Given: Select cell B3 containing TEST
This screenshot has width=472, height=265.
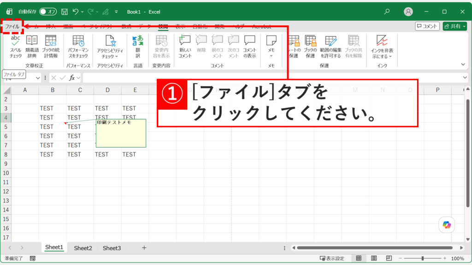Looking at the screenshot, I should point(53,108).
